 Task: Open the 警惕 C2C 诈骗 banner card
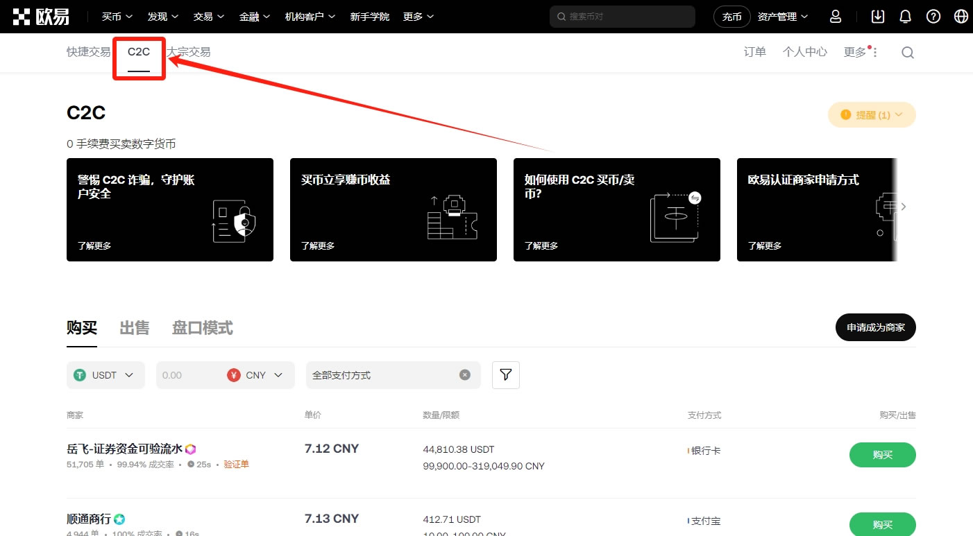coord(169,209)
